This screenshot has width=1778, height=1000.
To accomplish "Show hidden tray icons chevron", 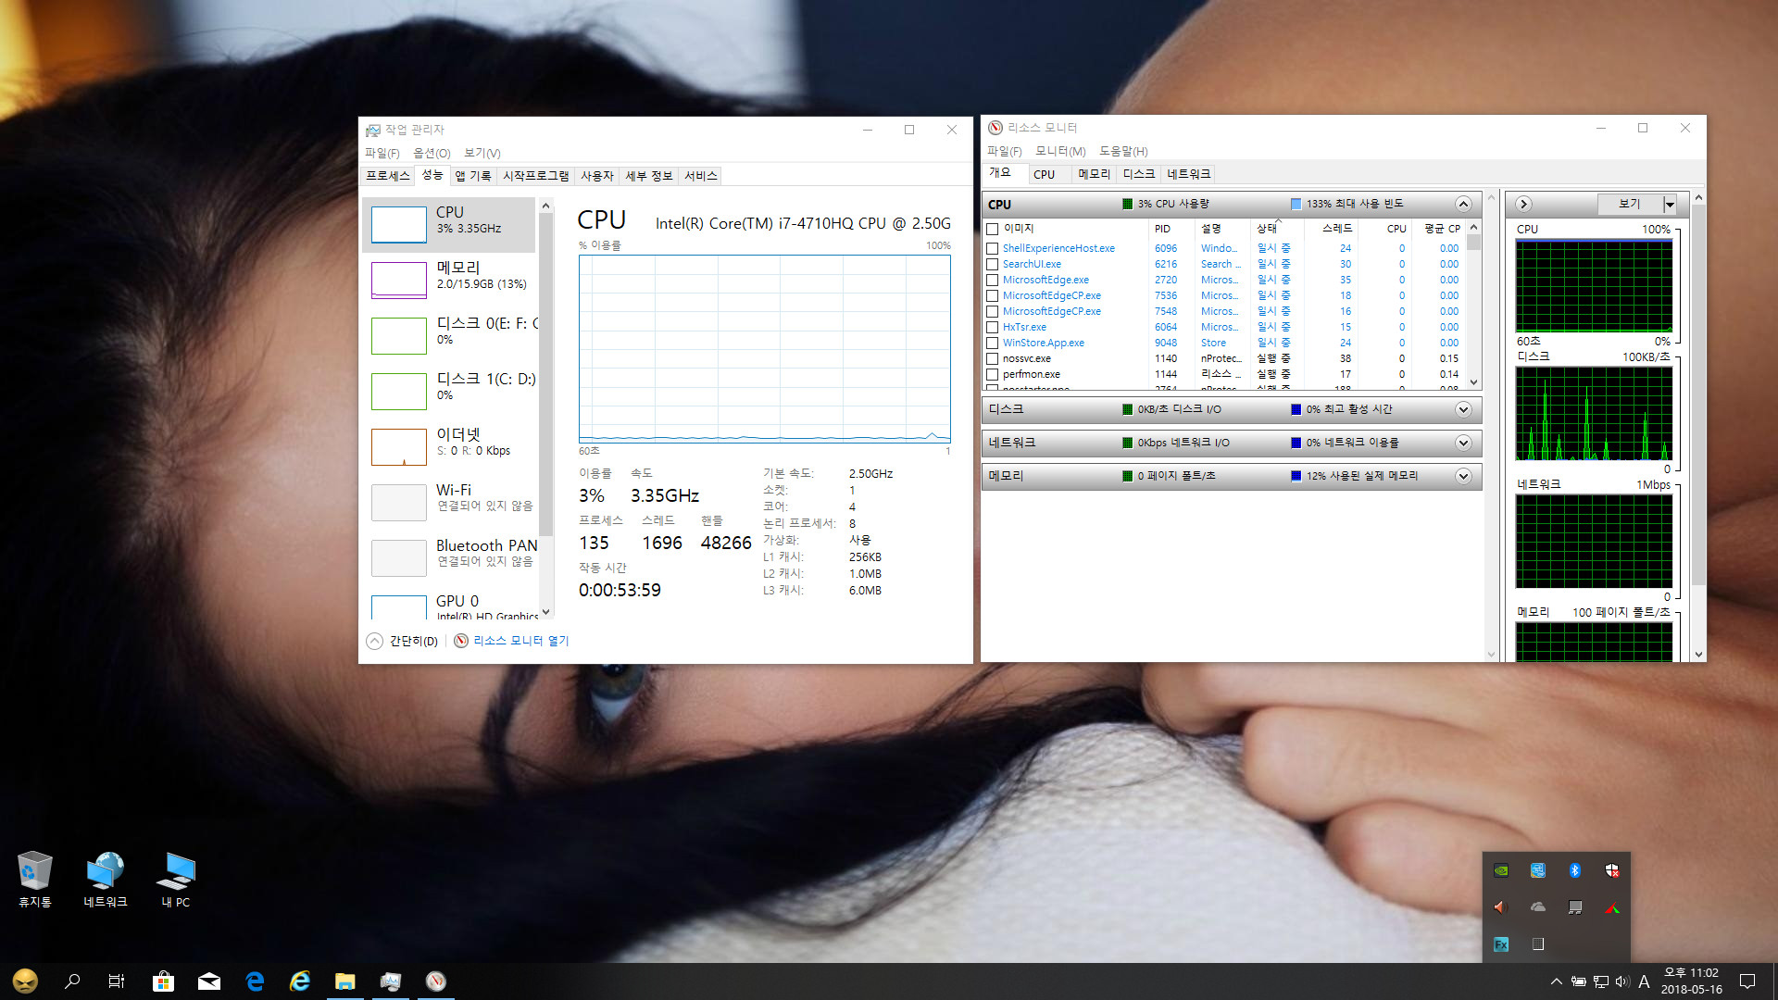I will 1556,981.
